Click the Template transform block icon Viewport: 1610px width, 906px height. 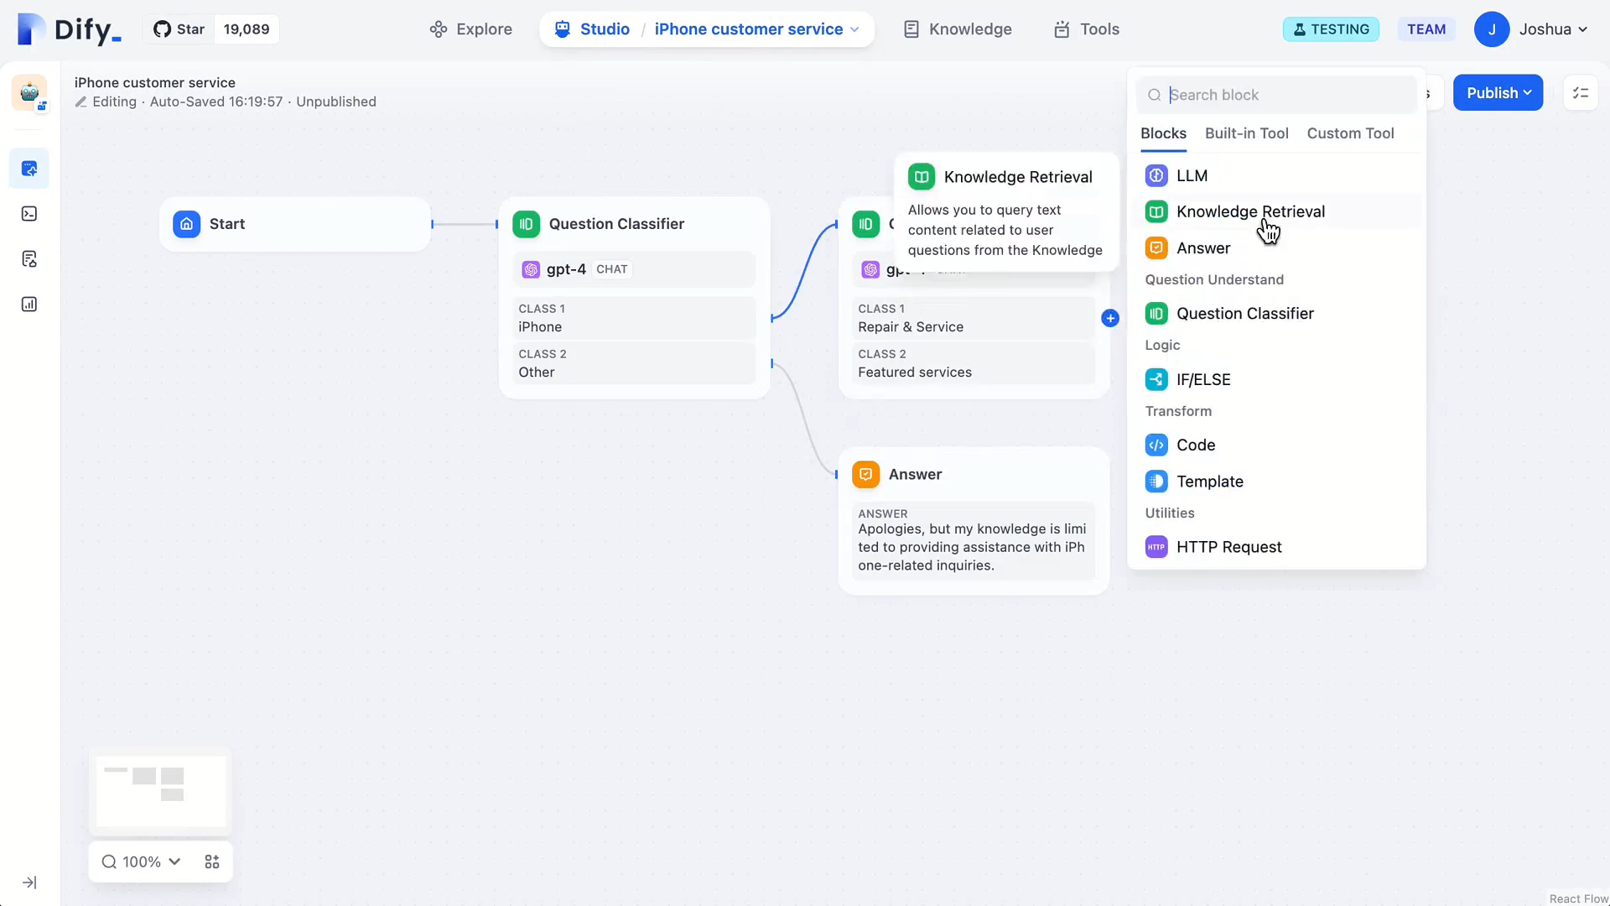pos(1156,480)
